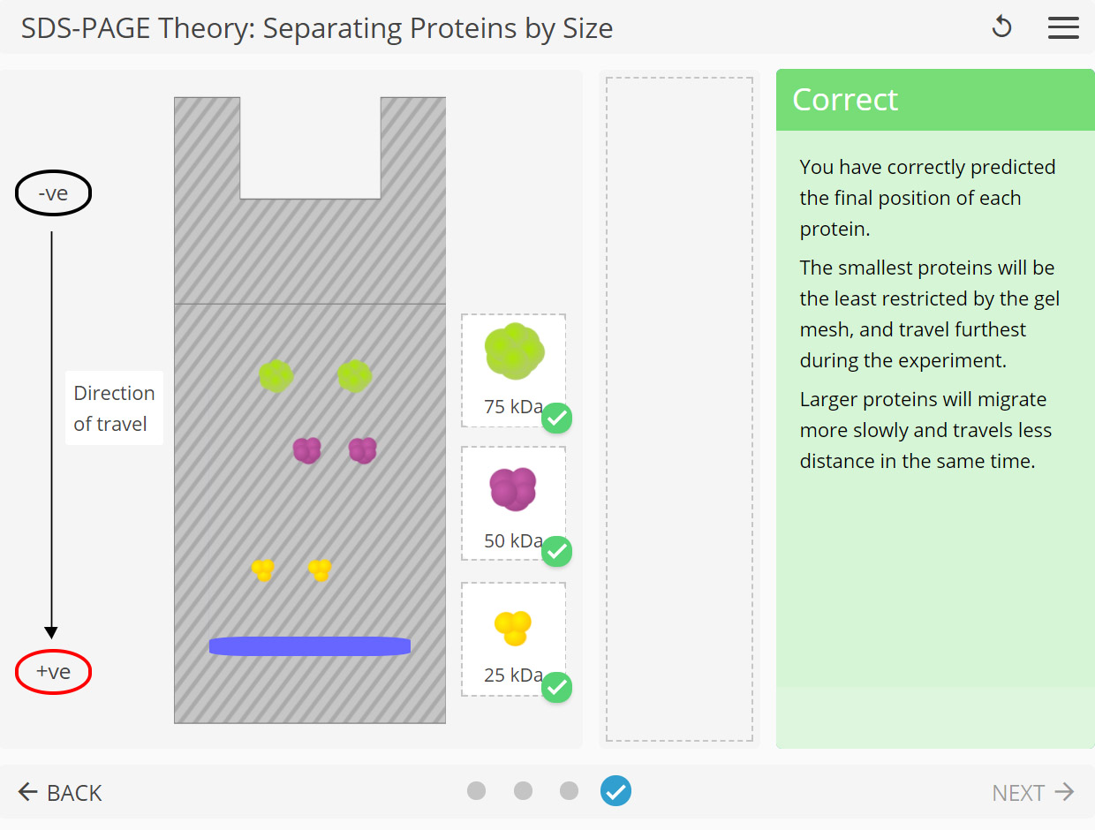The width and height of the screenshot is (1095, 830).
Task: Select the third gray progress dot
Action: 569,791
